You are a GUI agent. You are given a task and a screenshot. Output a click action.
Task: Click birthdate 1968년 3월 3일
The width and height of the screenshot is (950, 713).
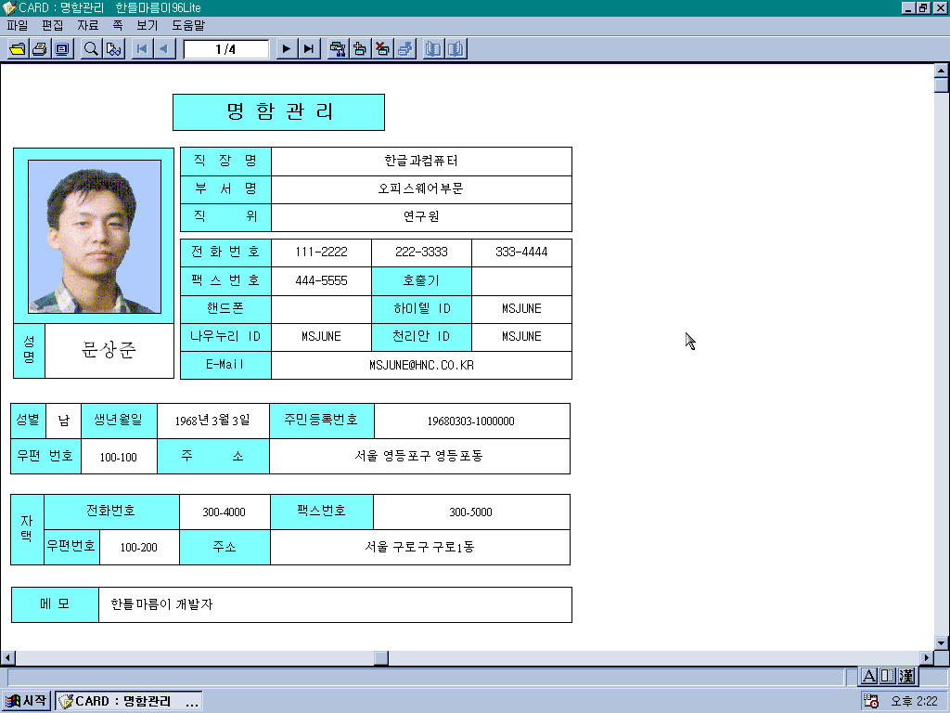[x=212, y=421]
